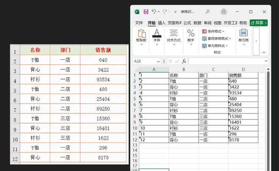Screen dimensions: 279x171
Task: Close the Excel window
Action: (x=264, y=12)
